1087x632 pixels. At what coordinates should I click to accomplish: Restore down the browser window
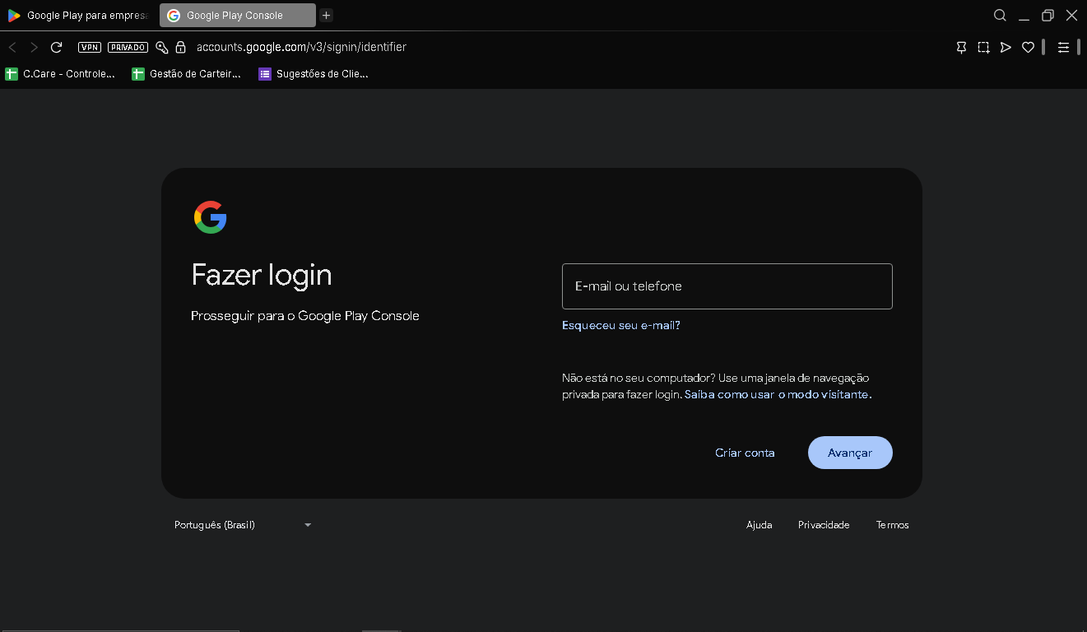(1048, 15)
